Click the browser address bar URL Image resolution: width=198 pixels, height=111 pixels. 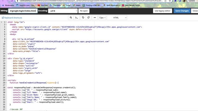pyautogui.click(x=91, y=1)
